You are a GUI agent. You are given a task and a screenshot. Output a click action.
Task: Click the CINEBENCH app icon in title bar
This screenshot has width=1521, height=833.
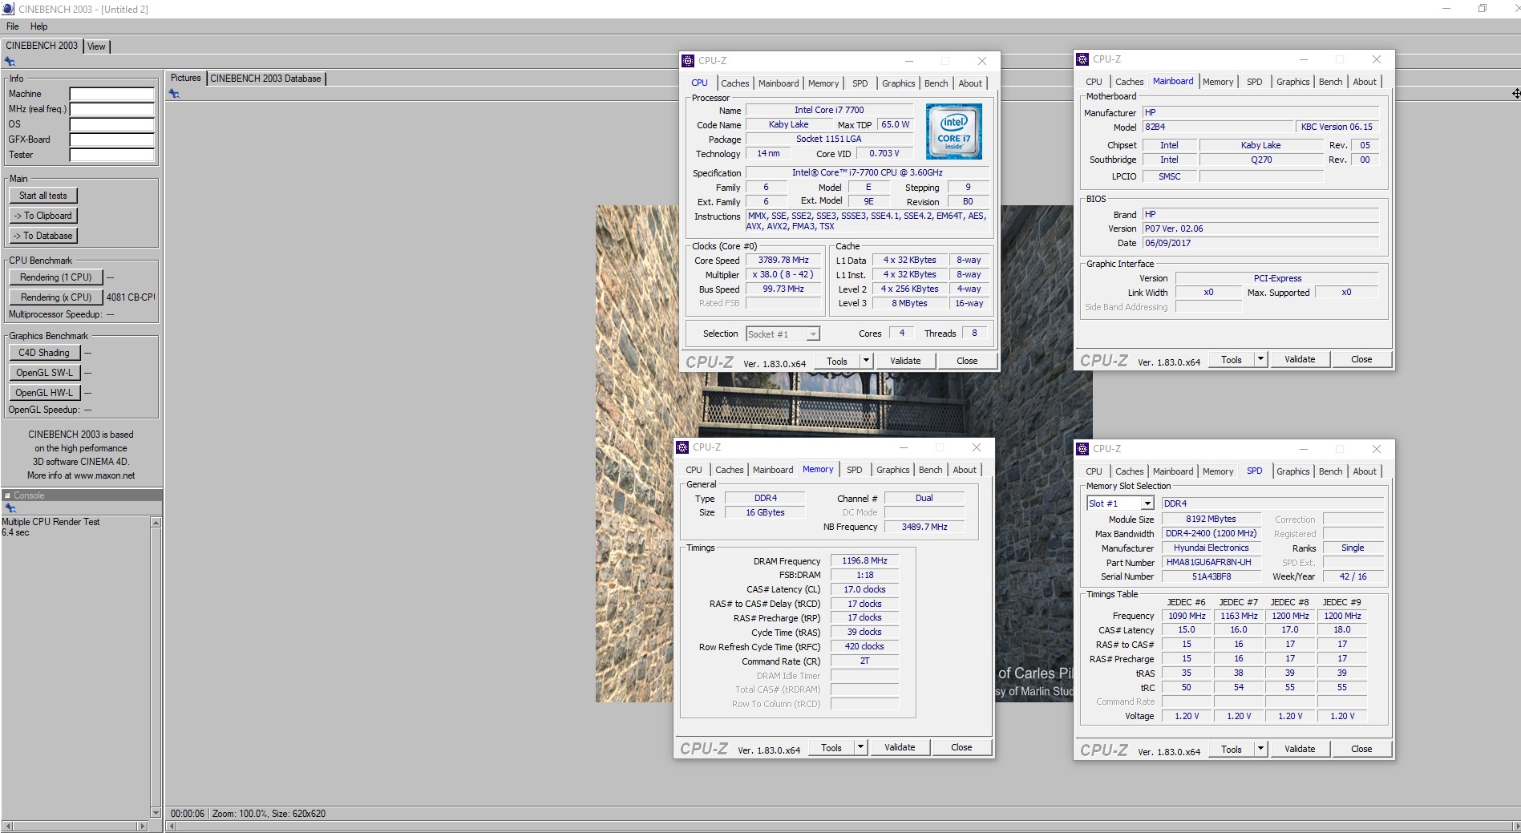click(x=8, y=9)
